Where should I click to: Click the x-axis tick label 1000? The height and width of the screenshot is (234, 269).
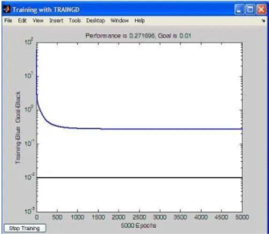pyautogui.click(x=78, y=217)
